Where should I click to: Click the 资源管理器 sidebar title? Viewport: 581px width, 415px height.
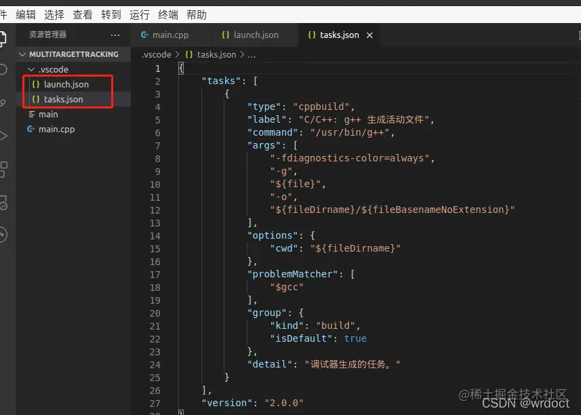tap(48, 35)
